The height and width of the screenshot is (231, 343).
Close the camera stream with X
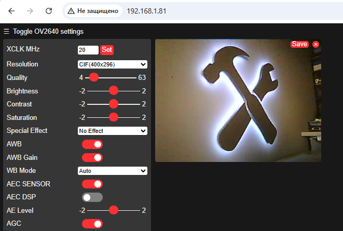tap(315, 45)
